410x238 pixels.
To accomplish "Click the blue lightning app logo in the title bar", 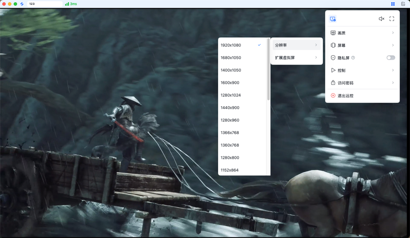I will click(x=22, y=4).
